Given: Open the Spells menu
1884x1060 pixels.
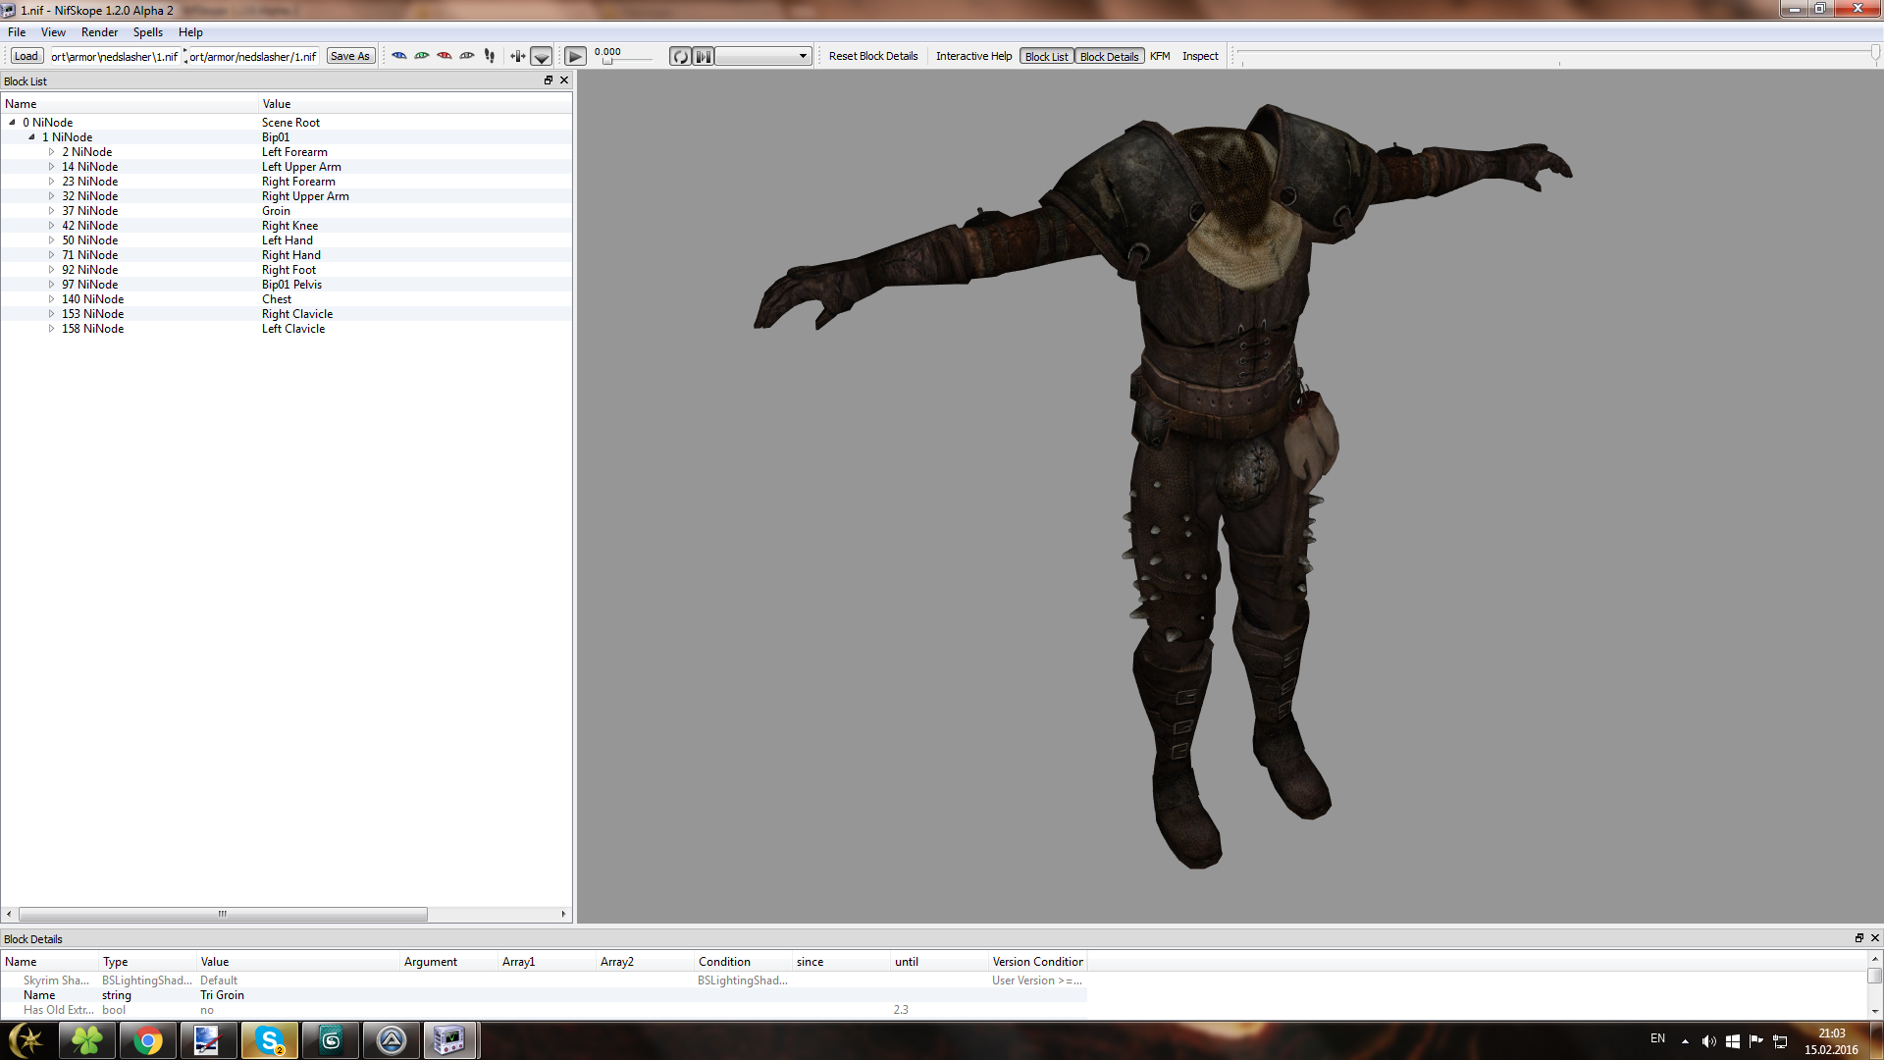Looking at the screenshot, I should [148, 32].
